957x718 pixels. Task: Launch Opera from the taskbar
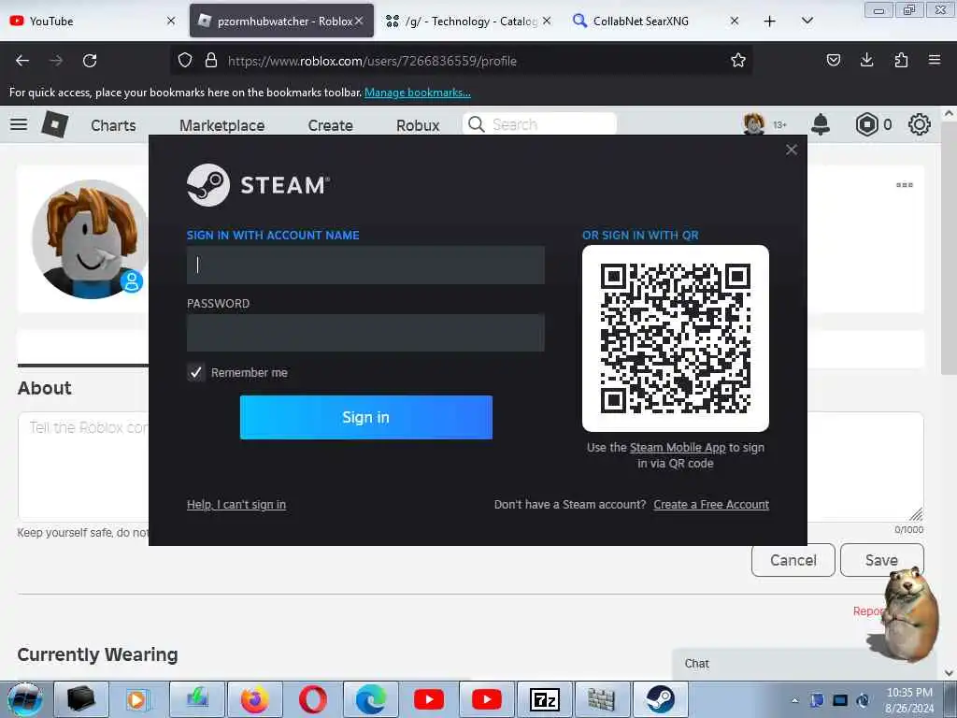[x=312, y=699]
